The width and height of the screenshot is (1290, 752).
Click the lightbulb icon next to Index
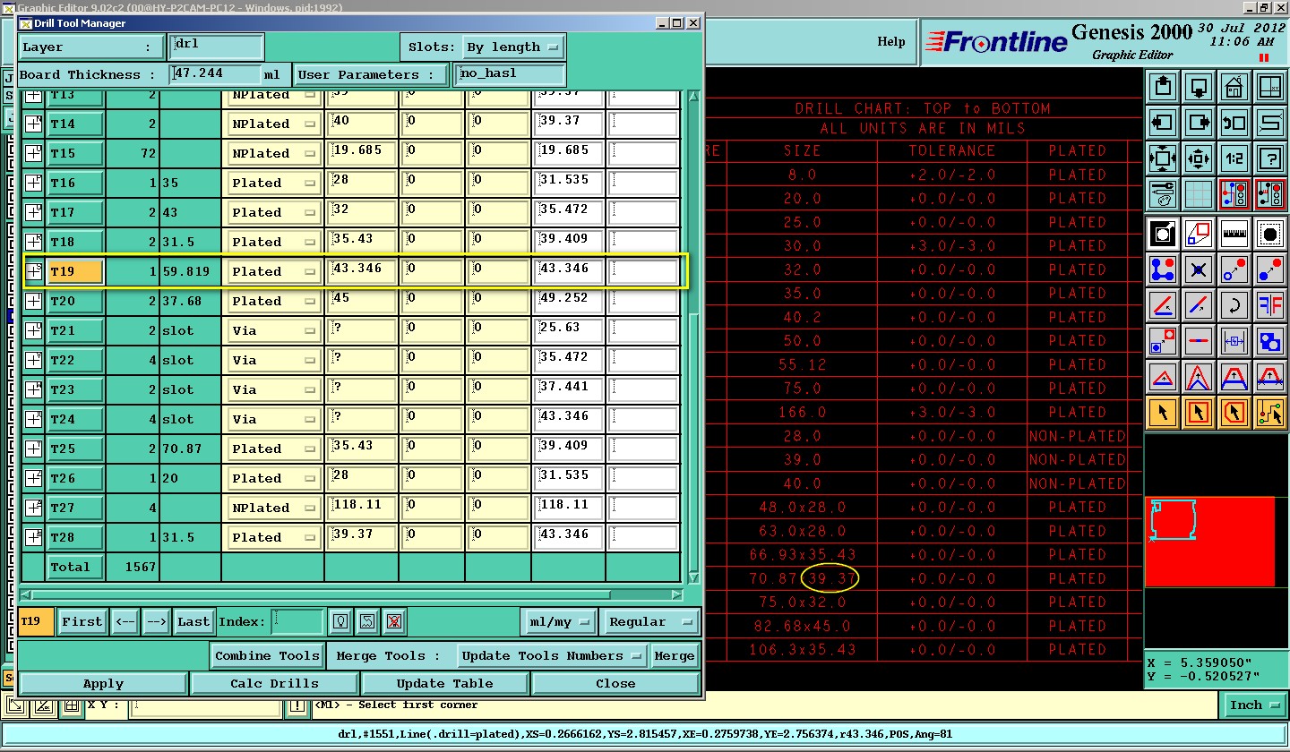point(340,621)
